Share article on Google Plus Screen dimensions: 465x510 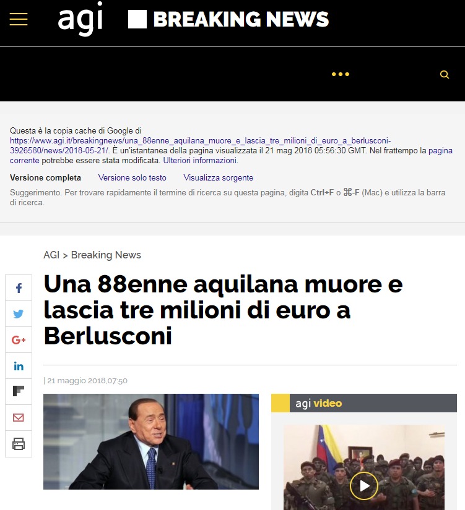pos(19,340)
